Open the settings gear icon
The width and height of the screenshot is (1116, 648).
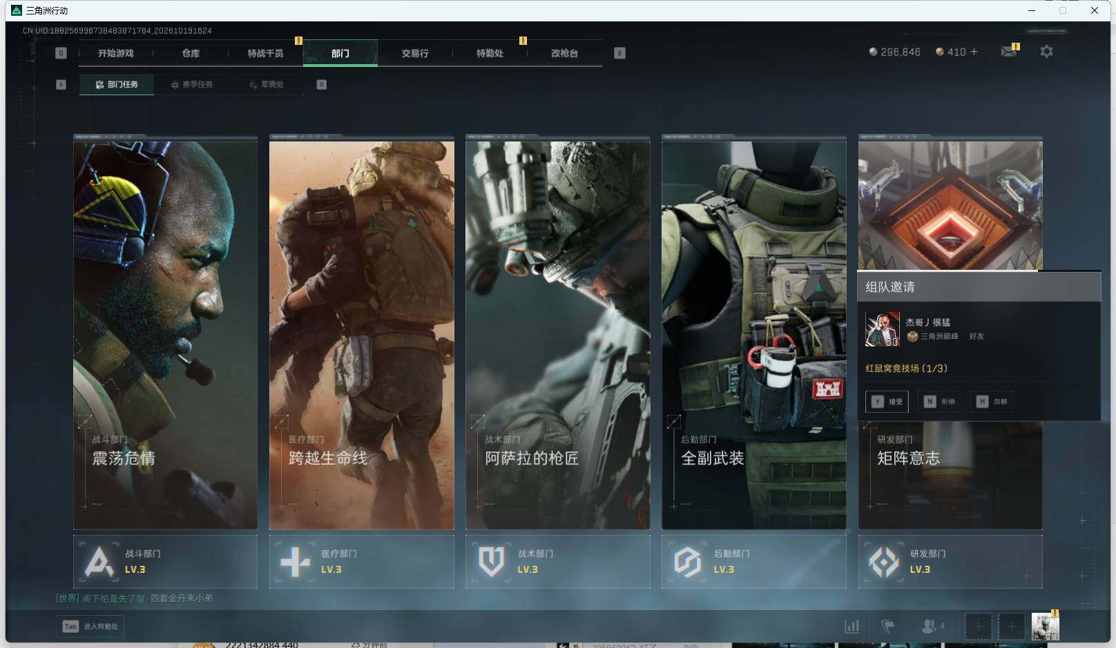[1046, 52]
